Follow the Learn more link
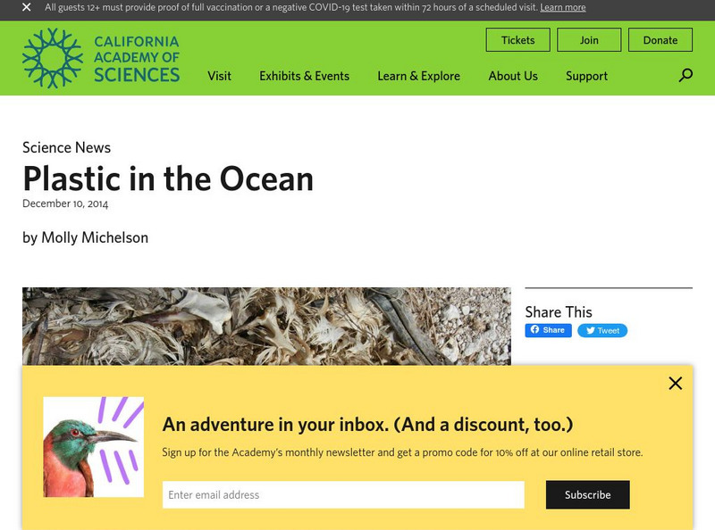Image resolution: width=715 pixels, height=530 pixels. coord(563,7)
